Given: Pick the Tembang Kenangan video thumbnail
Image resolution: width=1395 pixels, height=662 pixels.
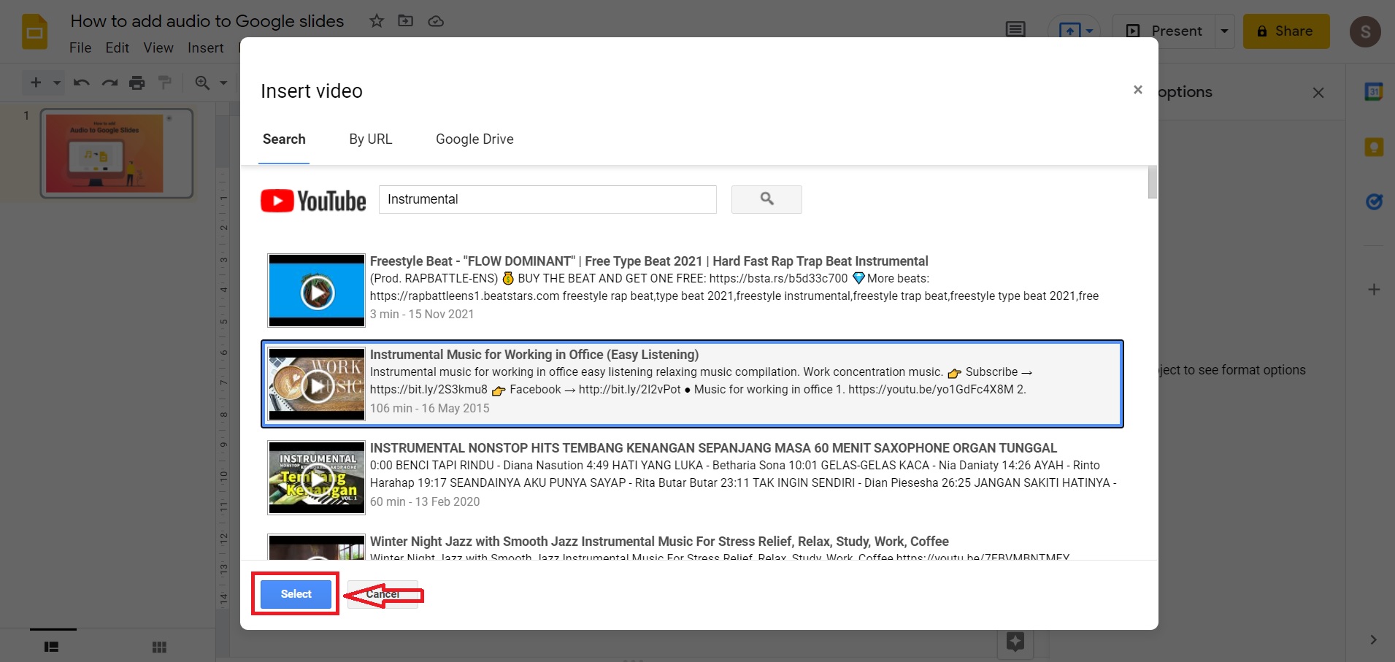Looking at the screenshot, I should point(317,477).
